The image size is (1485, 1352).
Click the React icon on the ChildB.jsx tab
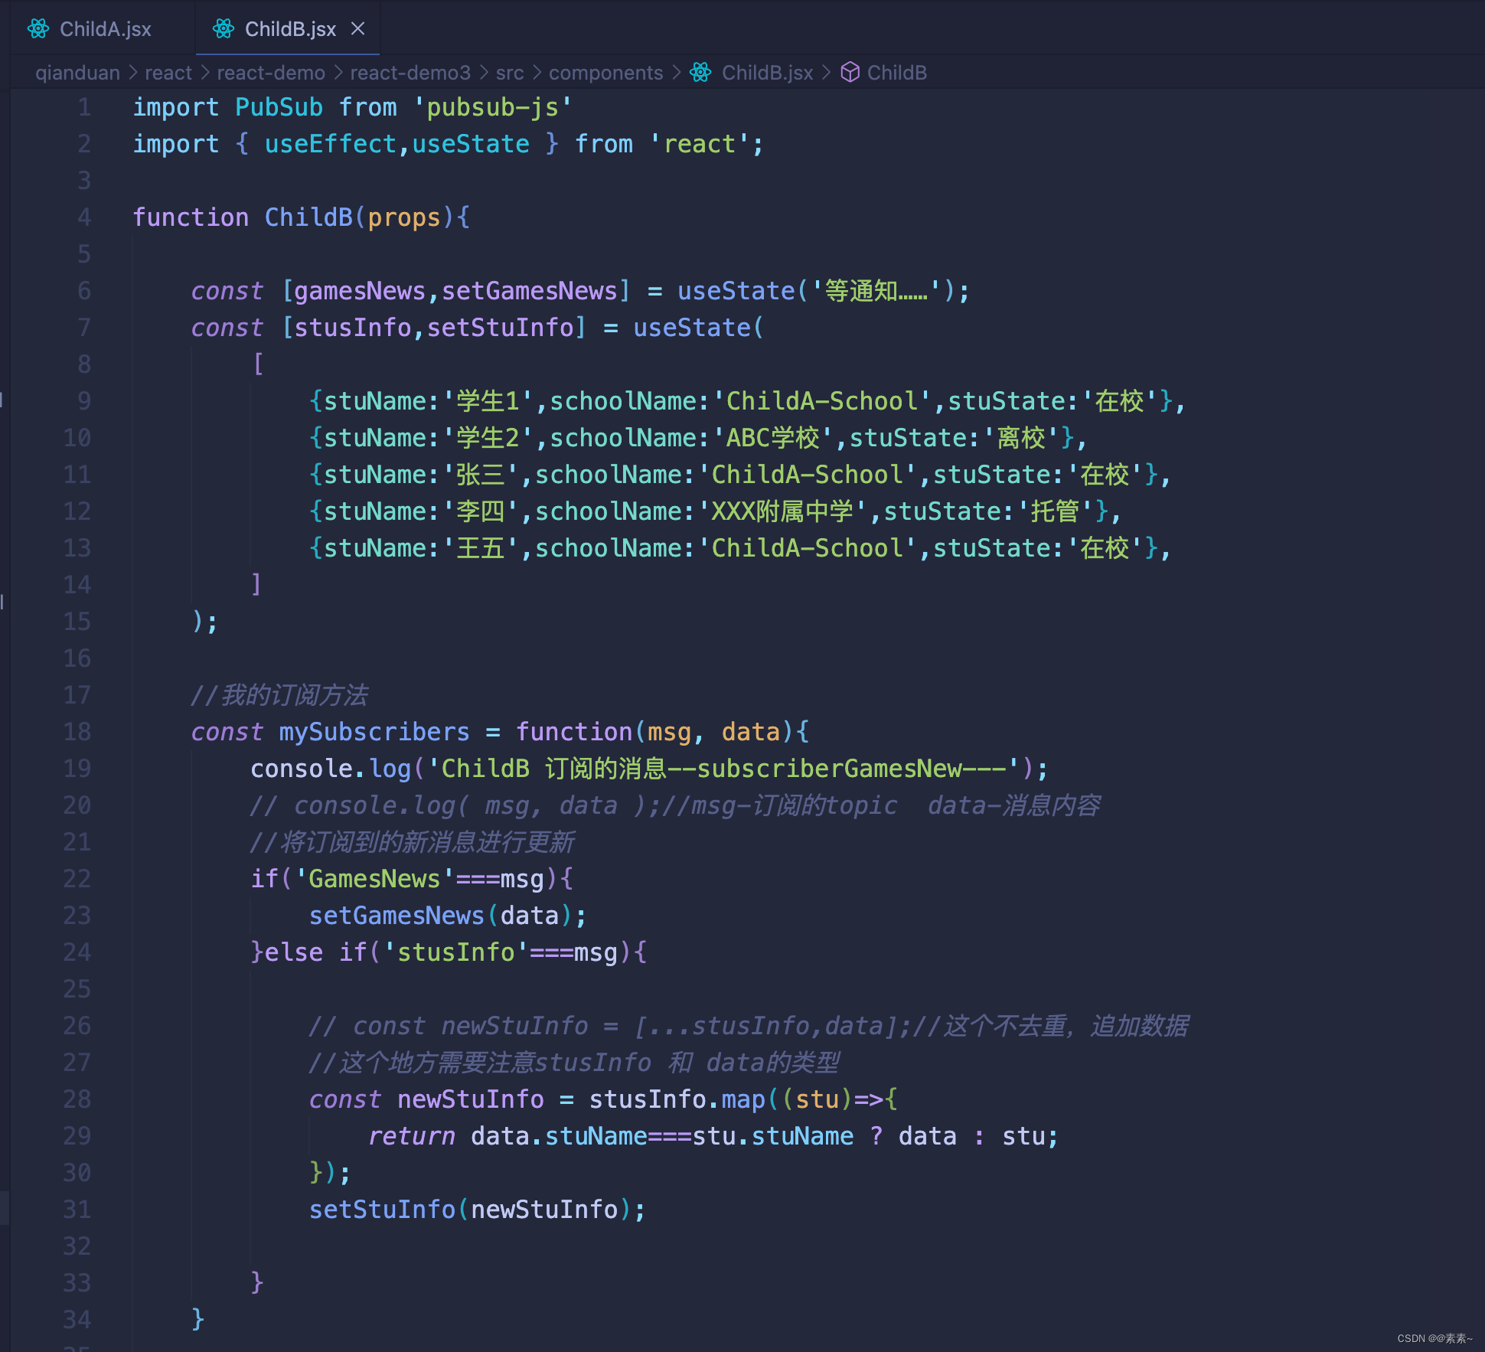(x=224, y=28)
